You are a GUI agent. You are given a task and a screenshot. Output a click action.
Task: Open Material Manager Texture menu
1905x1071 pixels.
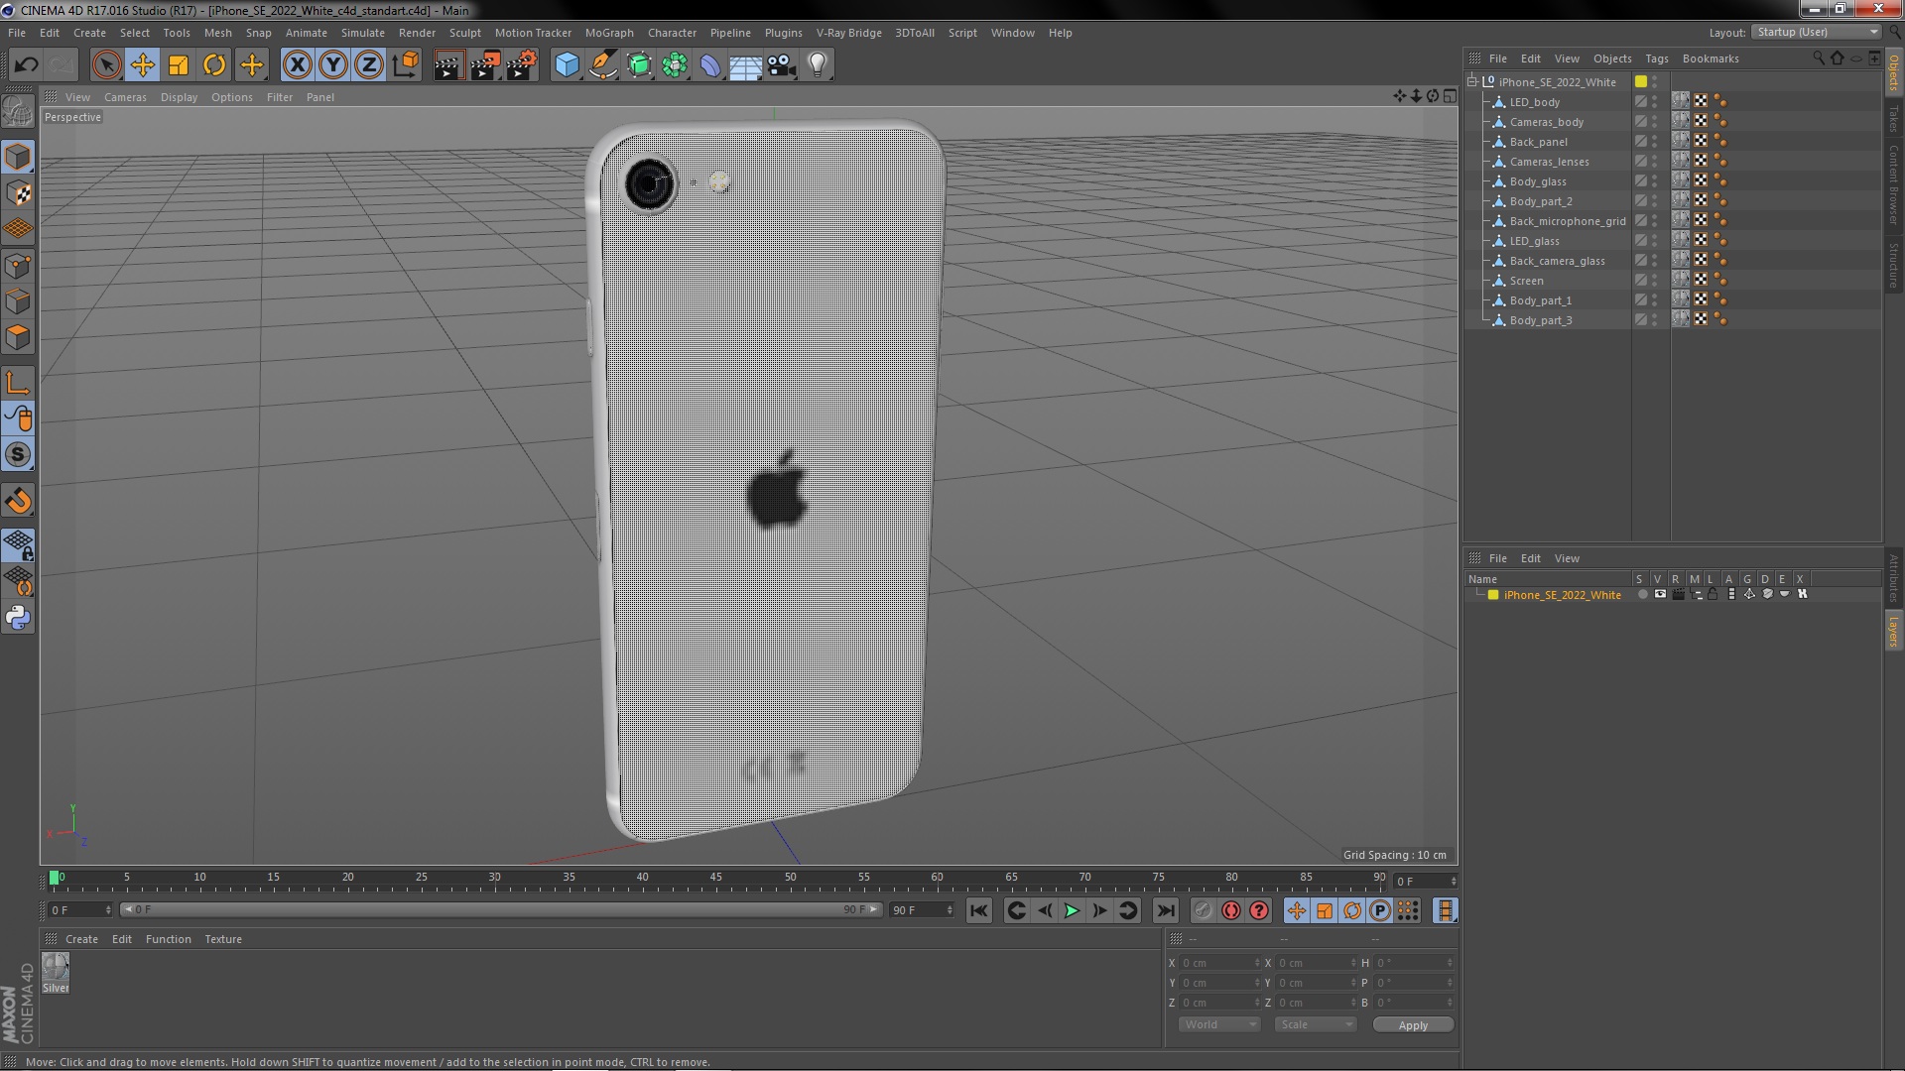pyautogui.click(x=223, y=939)
